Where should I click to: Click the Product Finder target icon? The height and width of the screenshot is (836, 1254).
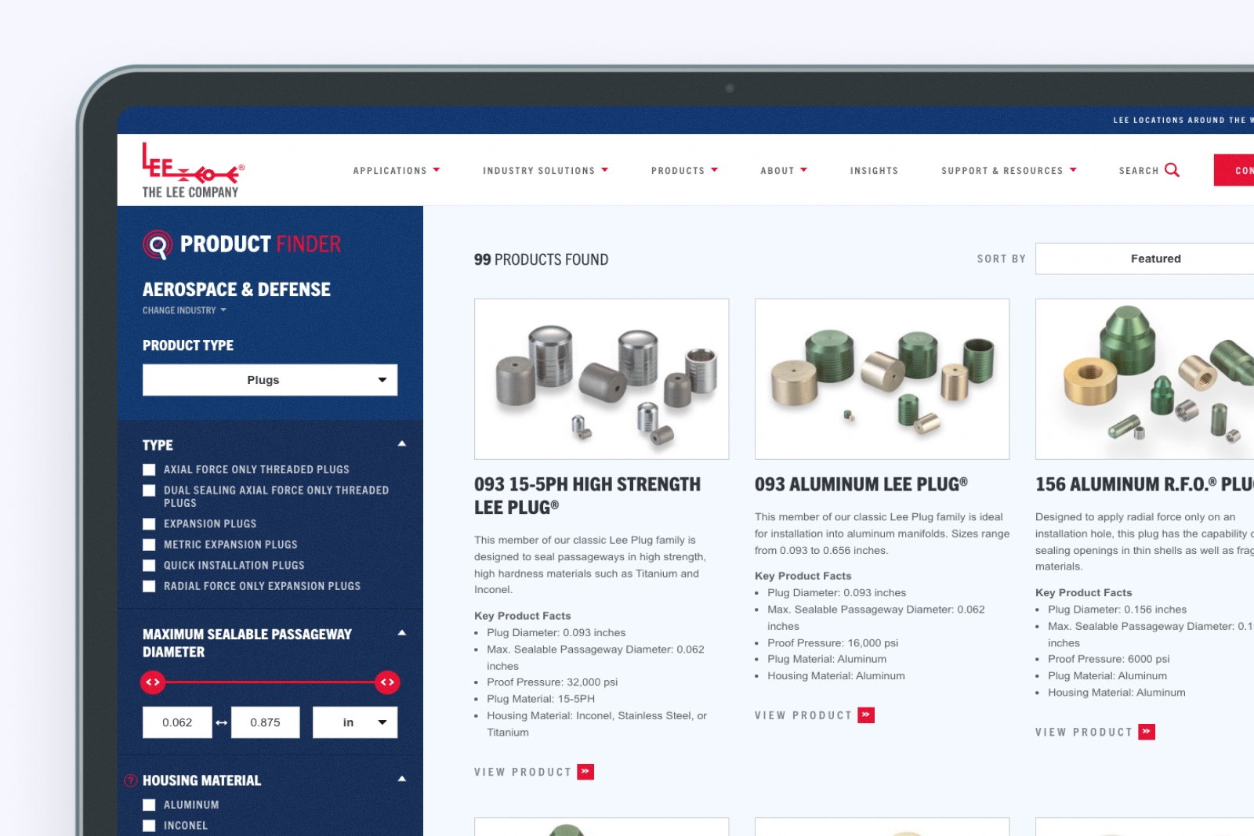click(158, 244)
